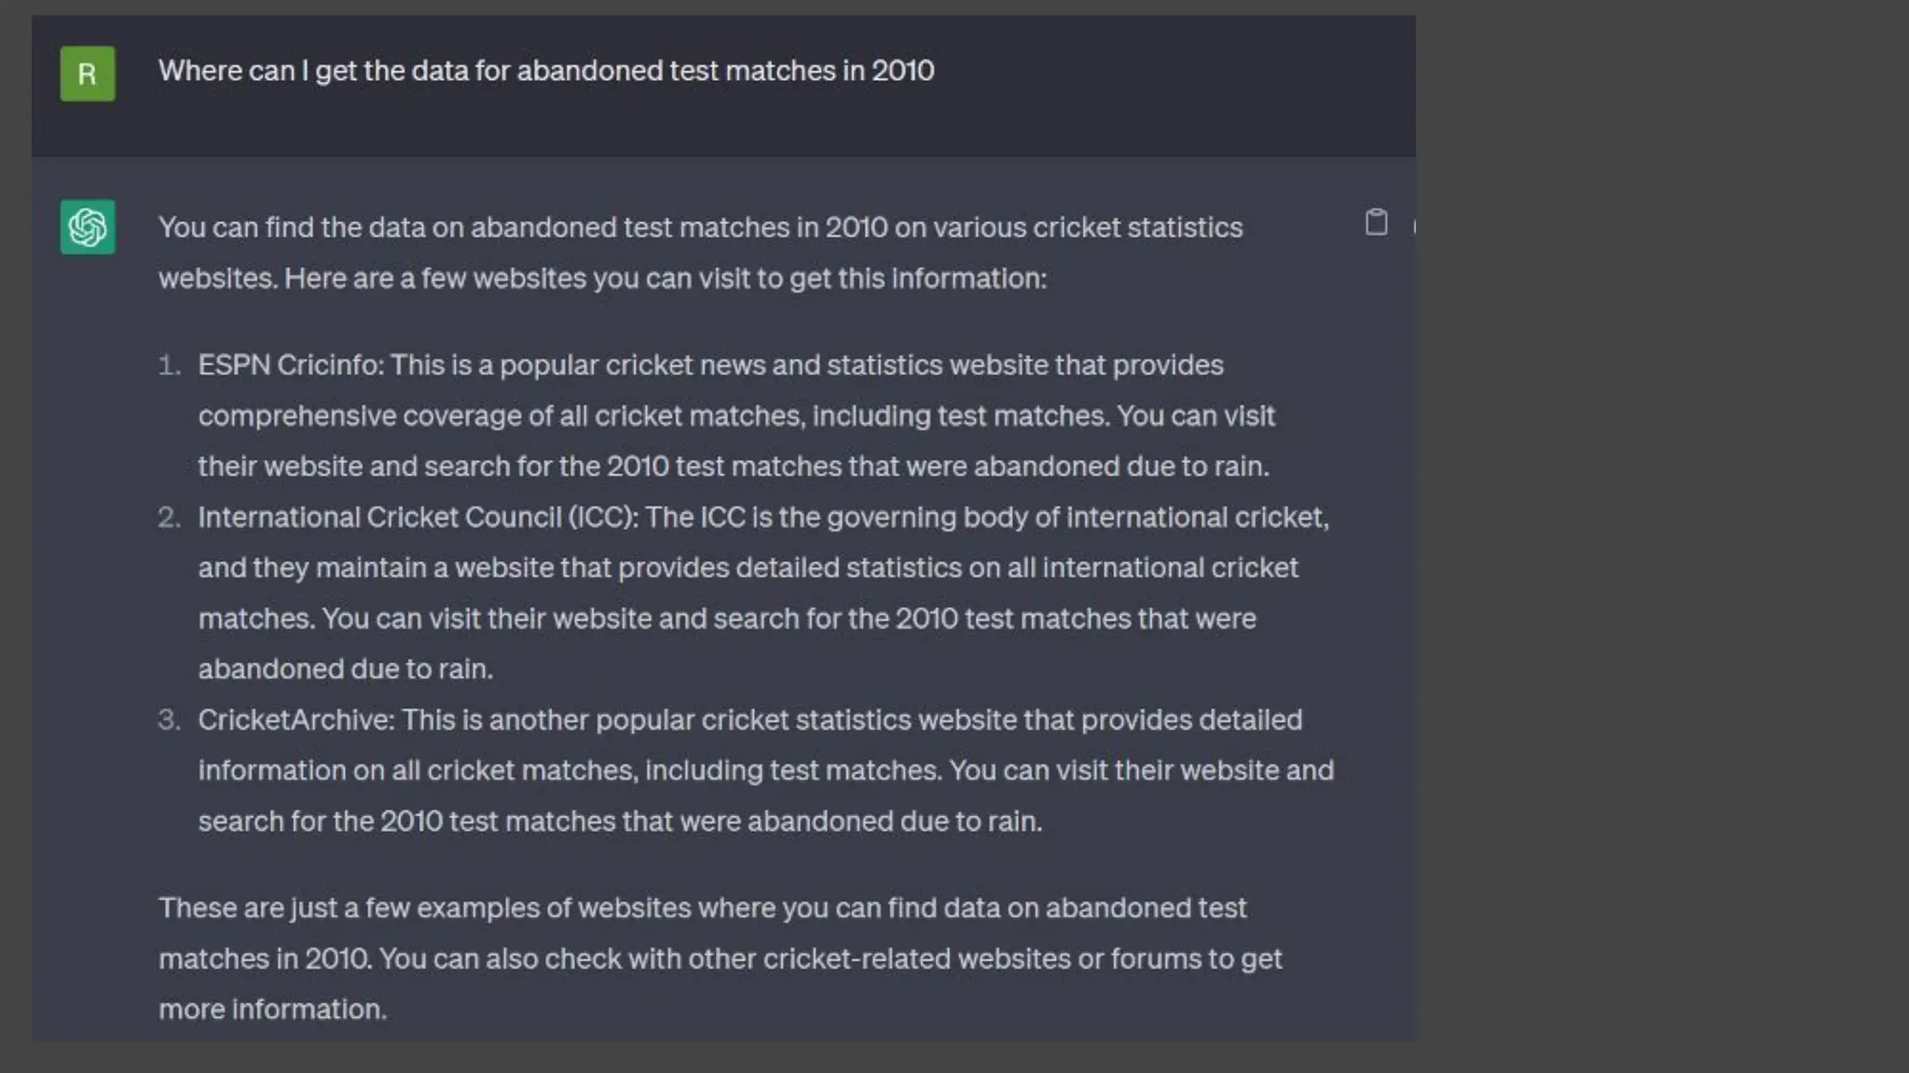Click list number 2 beside International Cricket Council
Image resolution: width=1909 pixels, height=1073 pixels.
(x=169, y=518)
